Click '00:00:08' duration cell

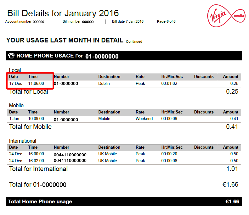[169, 161]
